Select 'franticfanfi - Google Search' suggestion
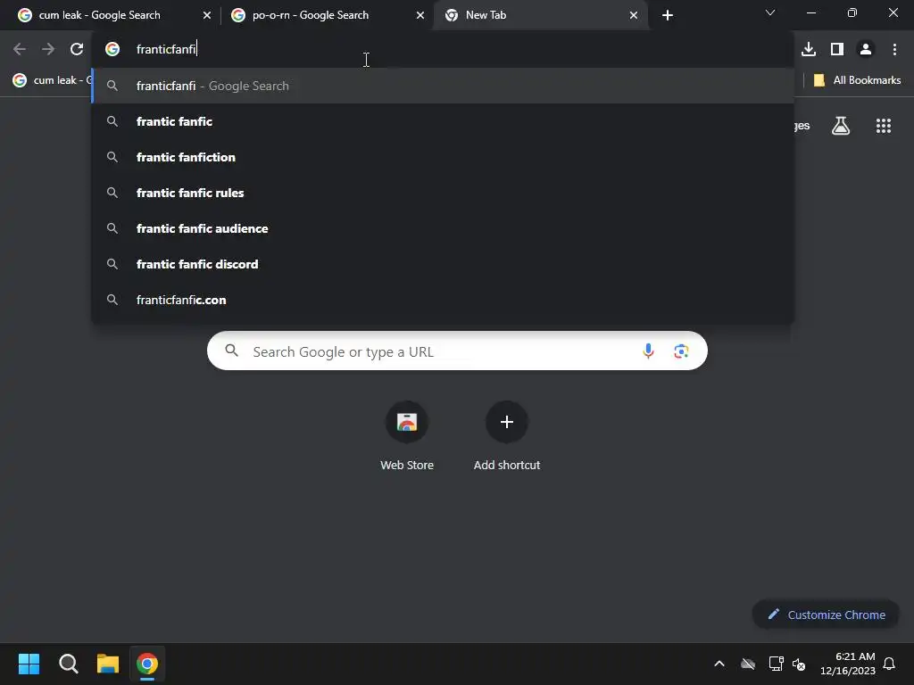 [x=443, y=86]
